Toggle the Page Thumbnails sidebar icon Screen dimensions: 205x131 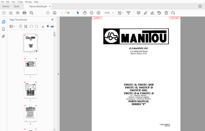[4, 22]
